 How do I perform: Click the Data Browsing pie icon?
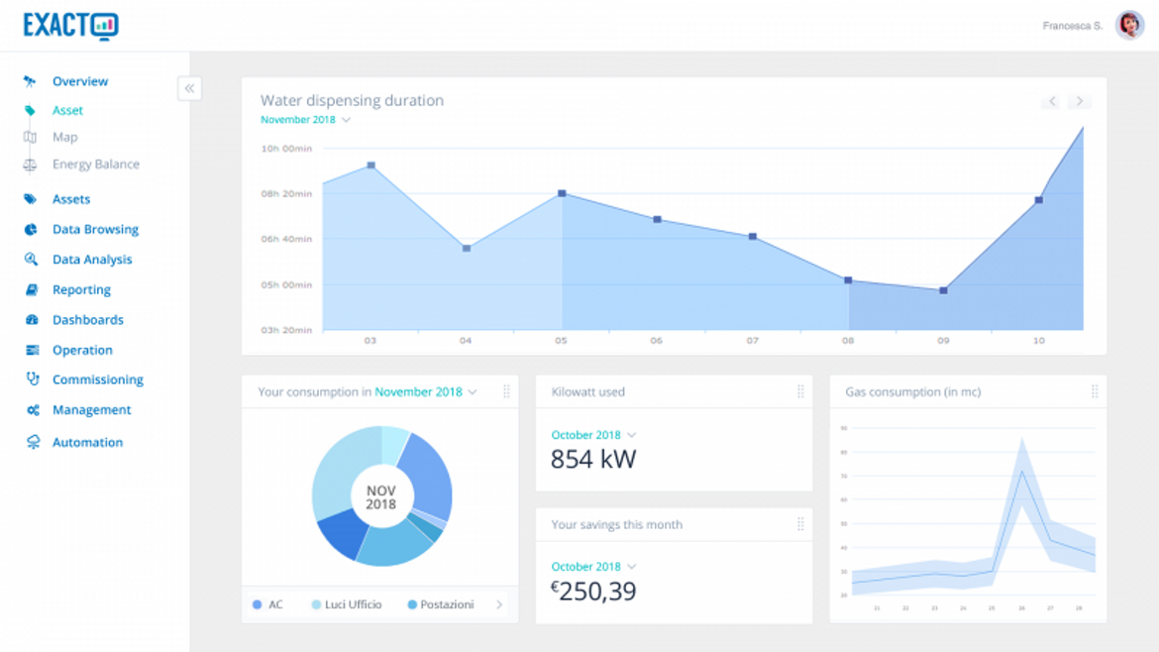click(31, 229)
